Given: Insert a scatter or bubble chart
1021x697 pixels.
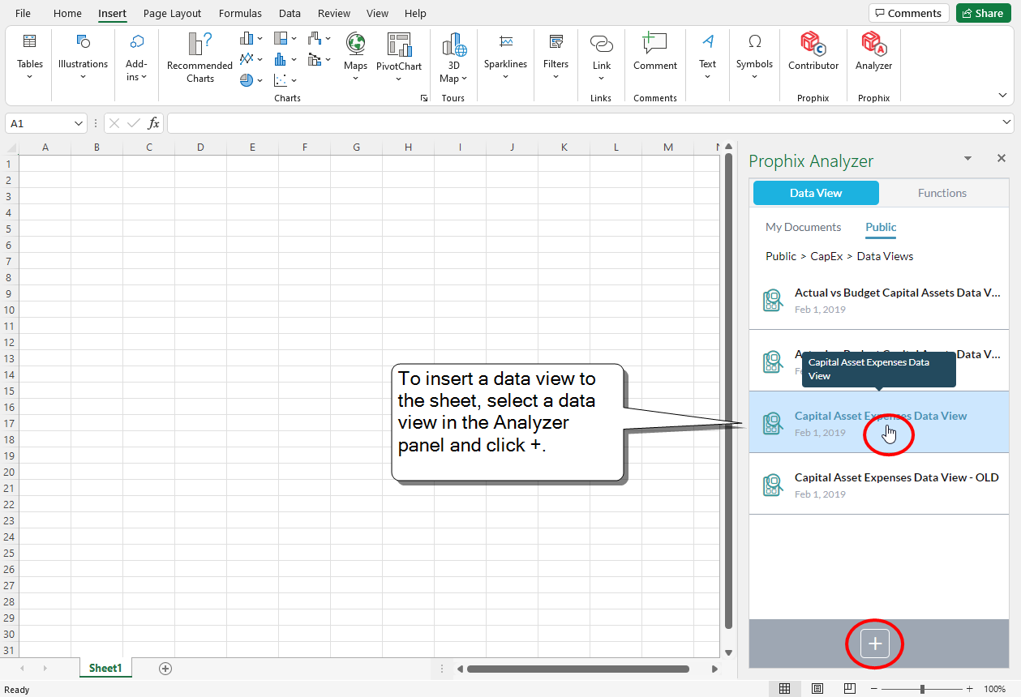Looking at the screenshot, I should [x=285, y=79].
